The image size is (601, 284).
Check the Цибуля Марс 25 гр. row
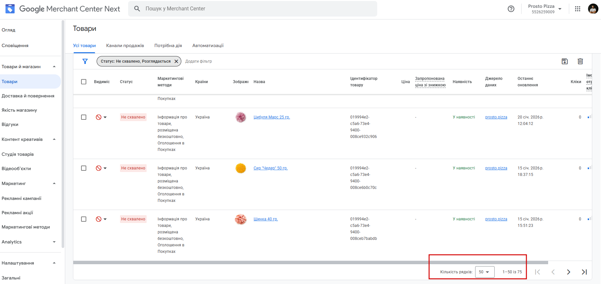point(84,117)
